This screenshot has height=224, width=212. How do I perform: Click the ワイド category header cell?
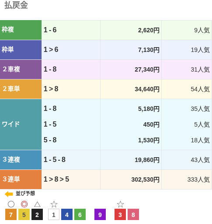[x=21, y=124]
